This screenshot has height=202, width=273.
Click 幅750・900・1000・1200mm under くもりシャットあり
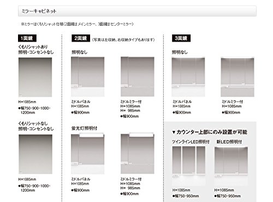point(34,111)
